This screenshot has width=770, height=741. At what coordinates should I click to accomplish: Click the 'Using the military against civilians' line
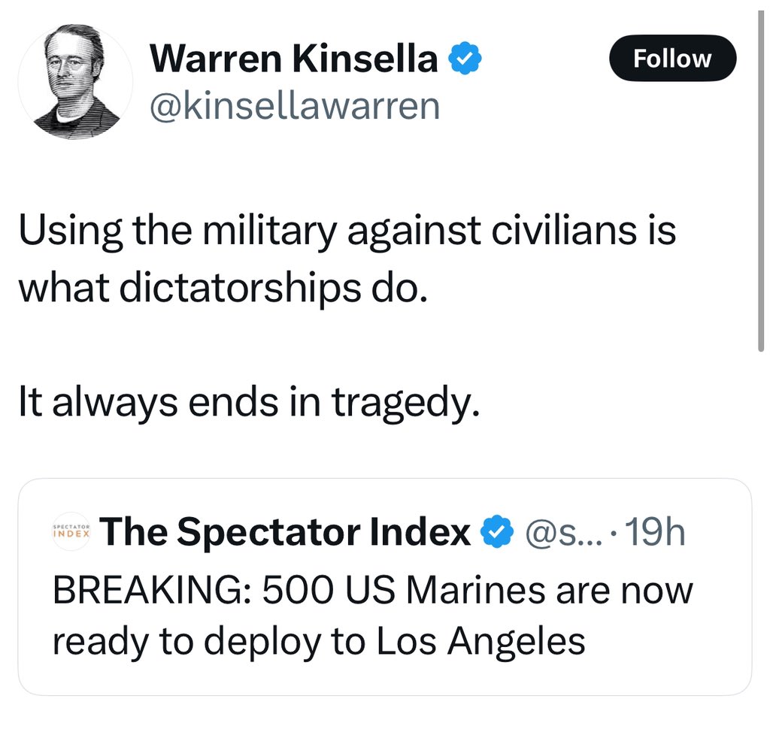pyautogui.click(x=347, y=231)
